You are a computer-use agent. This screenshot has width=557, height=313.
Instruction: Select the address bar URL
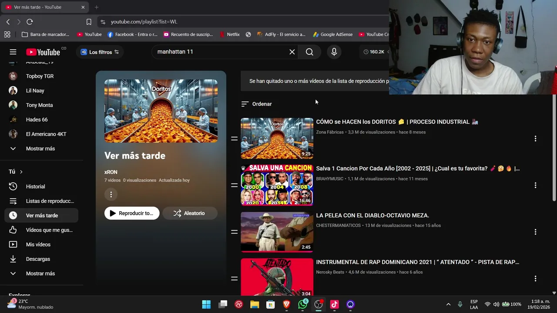(x=144, y=22)
